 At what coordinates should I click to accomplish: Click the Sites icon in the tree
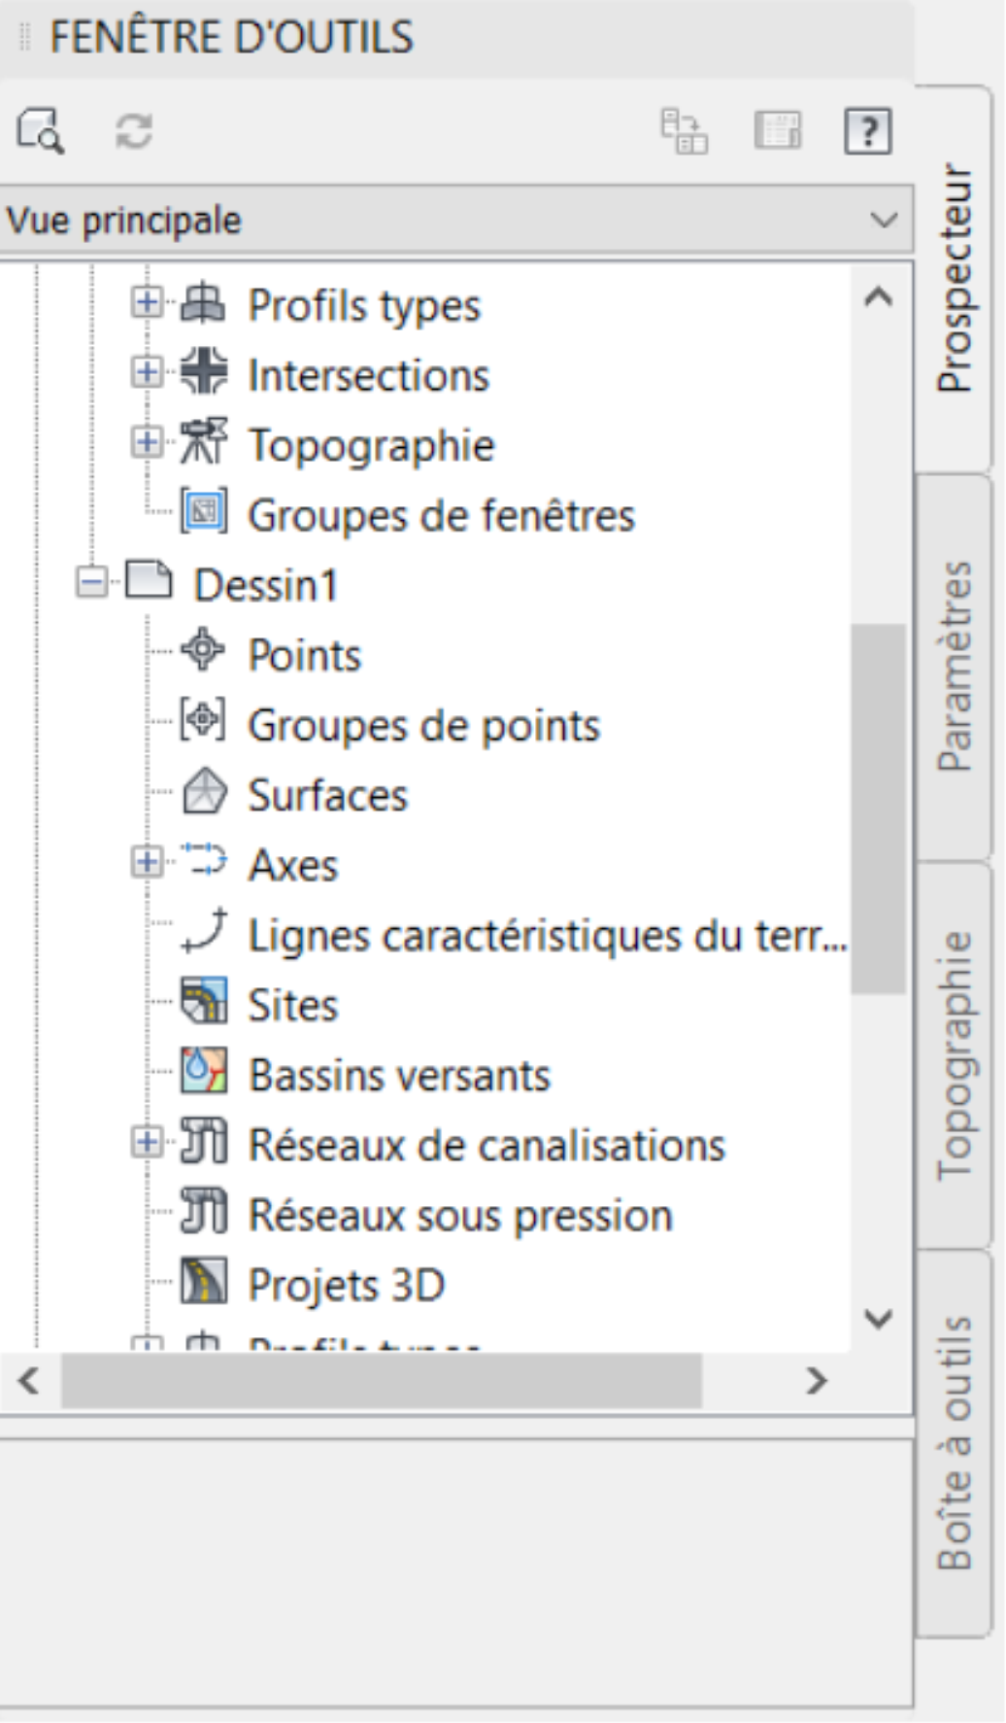coord(204,1003)
